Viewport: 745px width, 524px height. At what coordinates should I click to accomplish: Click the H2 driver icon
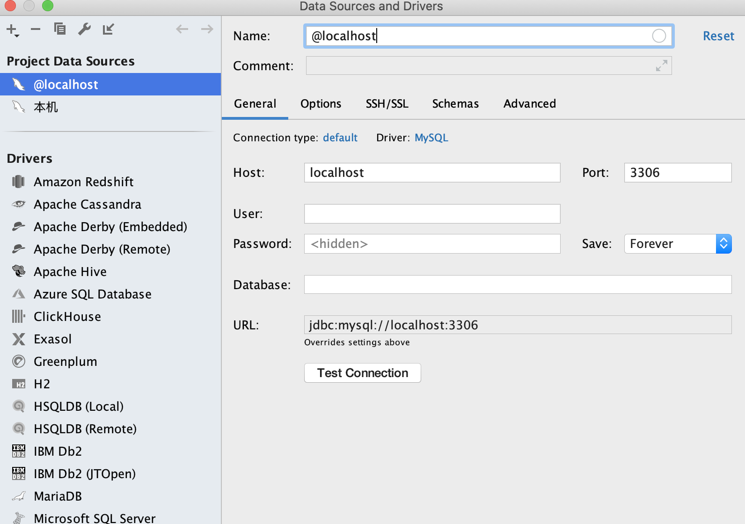click(19, 384)
